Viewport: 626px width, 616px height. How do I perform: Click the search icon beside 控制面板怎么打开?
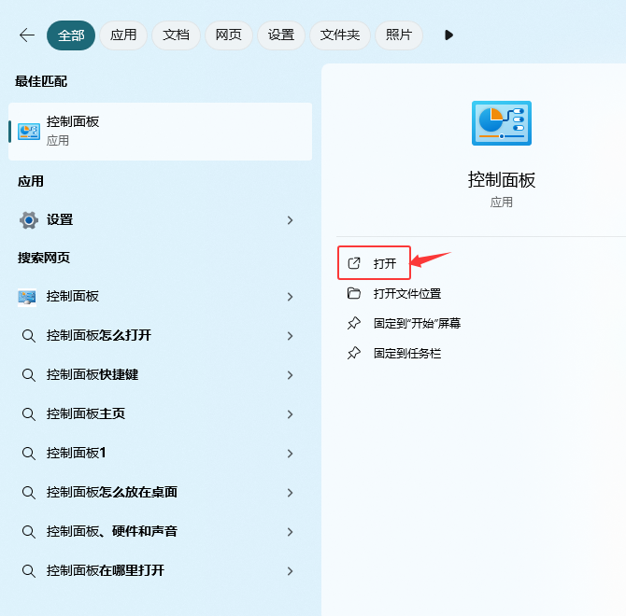point(28,336)
